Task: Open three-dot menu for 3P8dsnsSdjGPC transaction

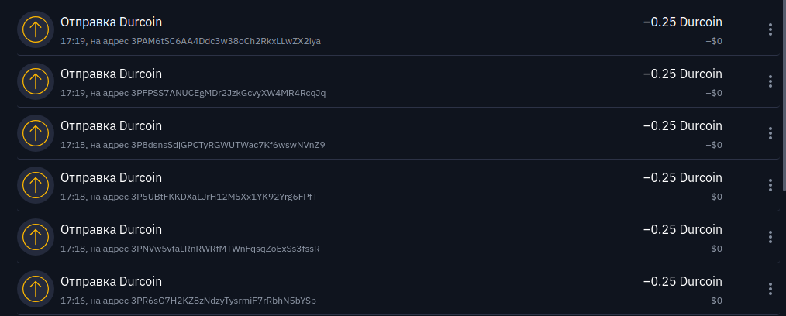Action: [770, 133]
